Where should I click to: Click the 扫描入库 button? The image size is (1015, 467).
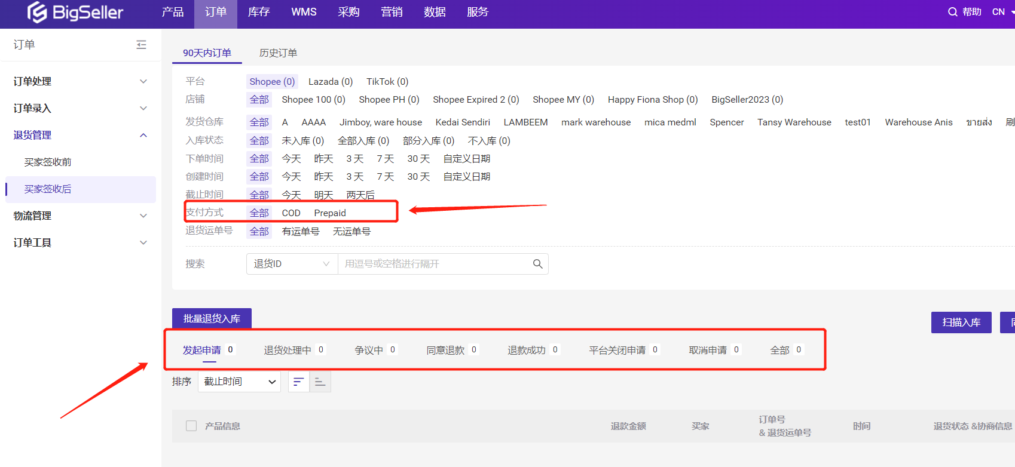point(961,322)
